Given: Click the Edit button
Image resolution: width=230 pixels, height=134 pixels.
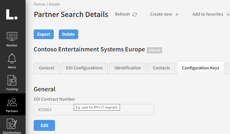Looking at the screenshot, I should point(44,125).
